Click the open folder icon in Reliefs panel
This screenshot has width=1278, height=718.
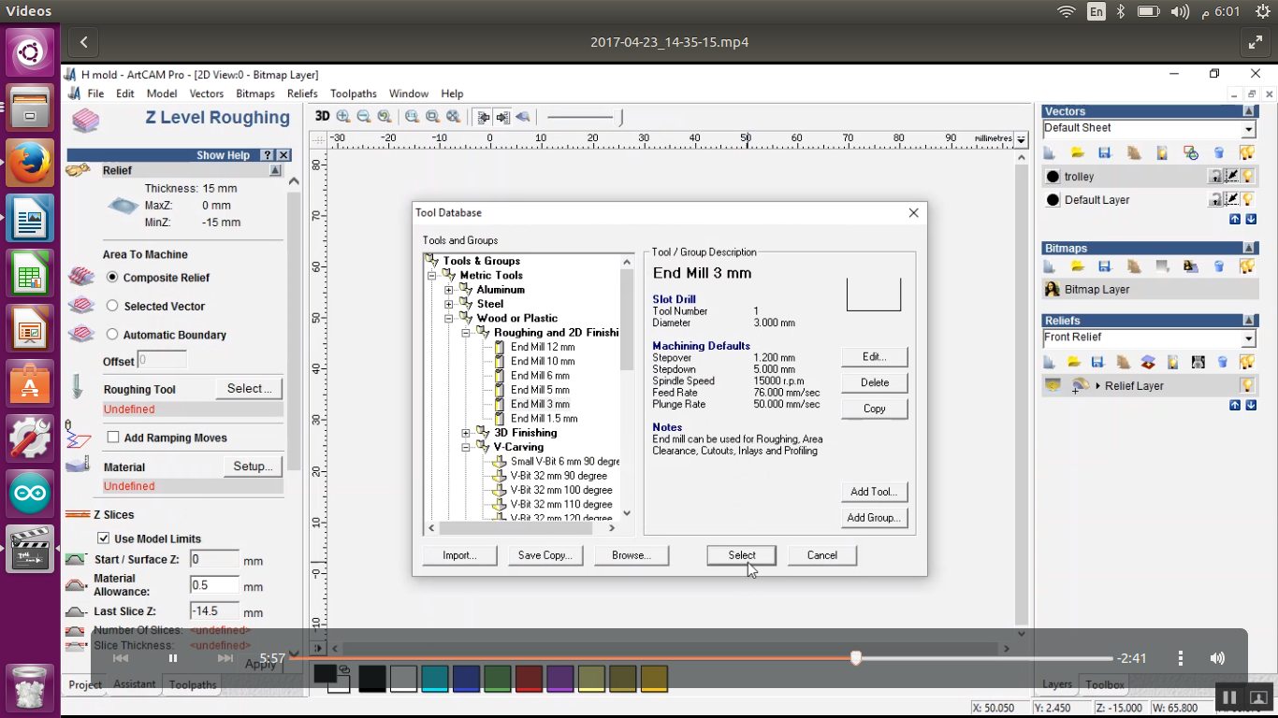click(x=1074, y=362)
